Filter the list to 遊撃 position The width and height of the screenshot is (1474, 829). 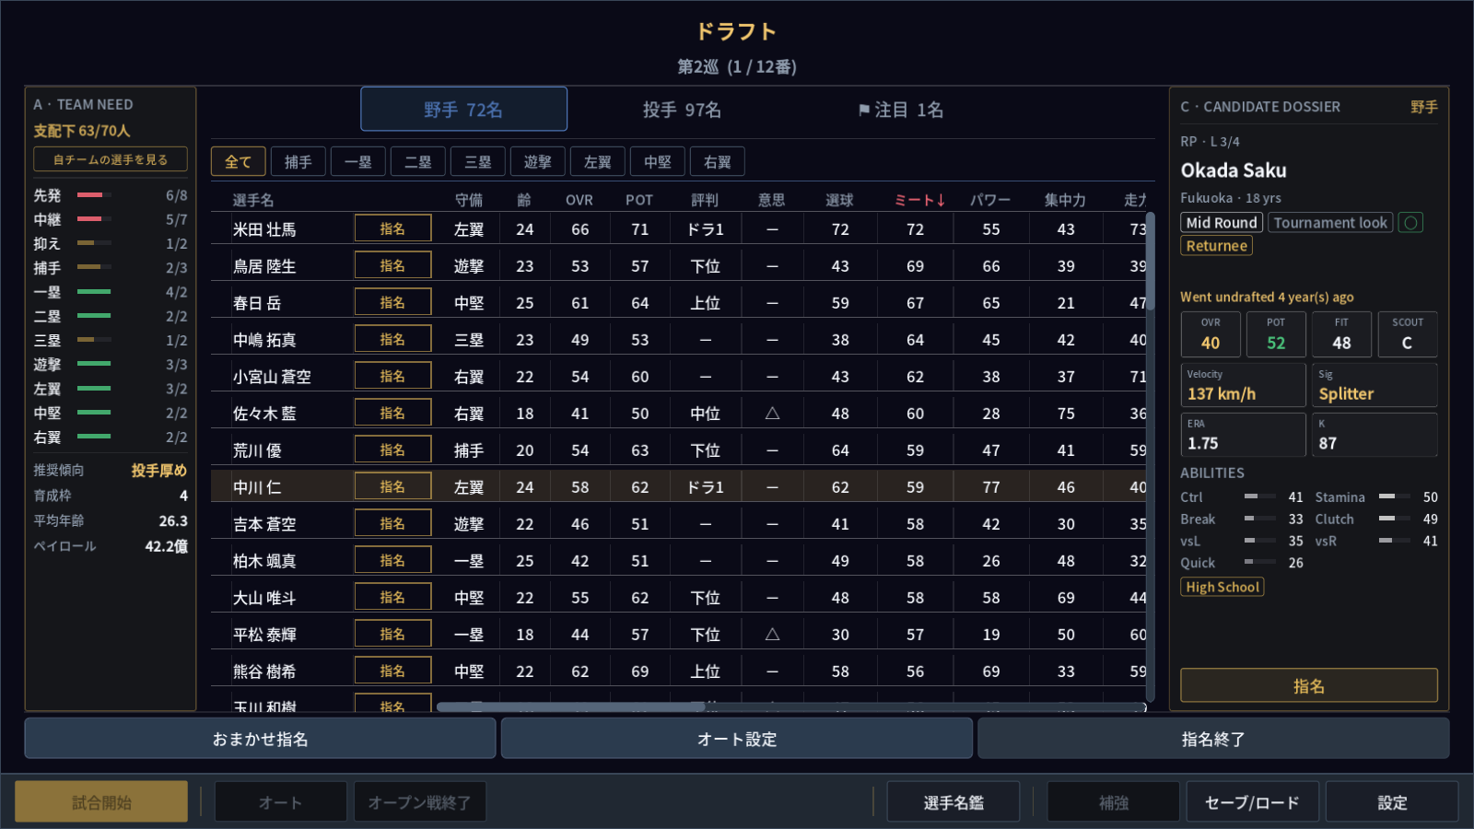[x=538, y=162]
